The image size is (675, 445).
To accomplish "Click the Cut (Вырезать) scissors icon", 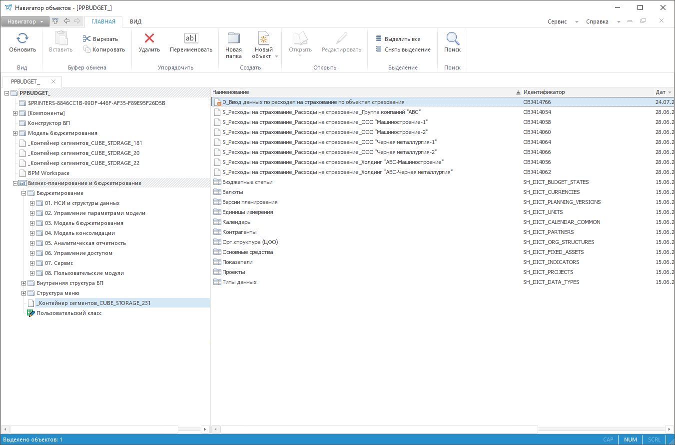I will 87,39.
